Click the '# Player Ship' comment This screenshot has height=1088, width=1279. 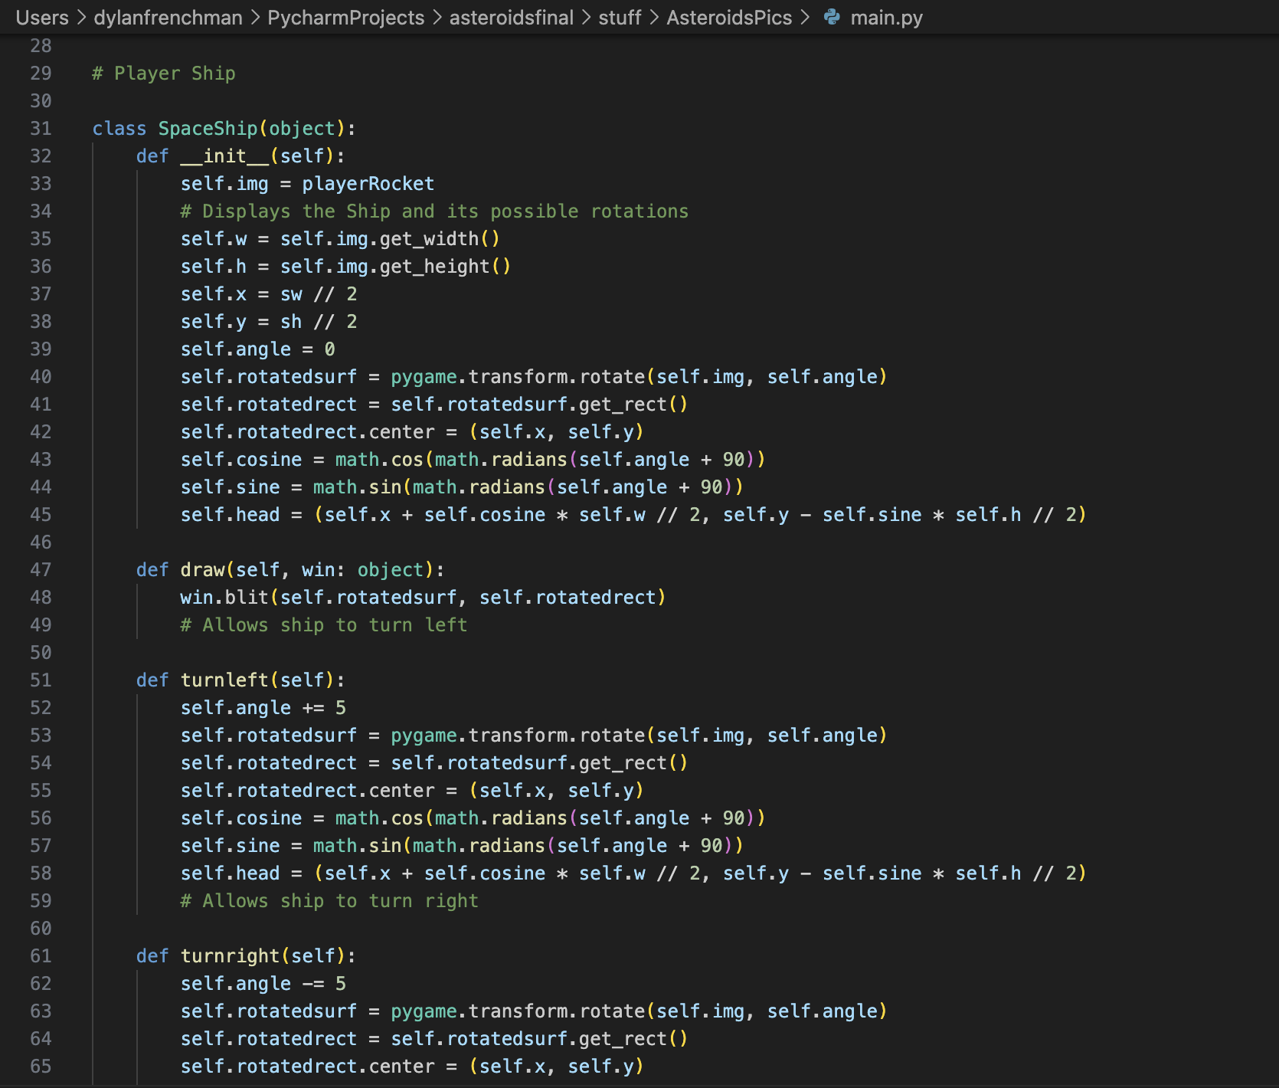(164, 74)
